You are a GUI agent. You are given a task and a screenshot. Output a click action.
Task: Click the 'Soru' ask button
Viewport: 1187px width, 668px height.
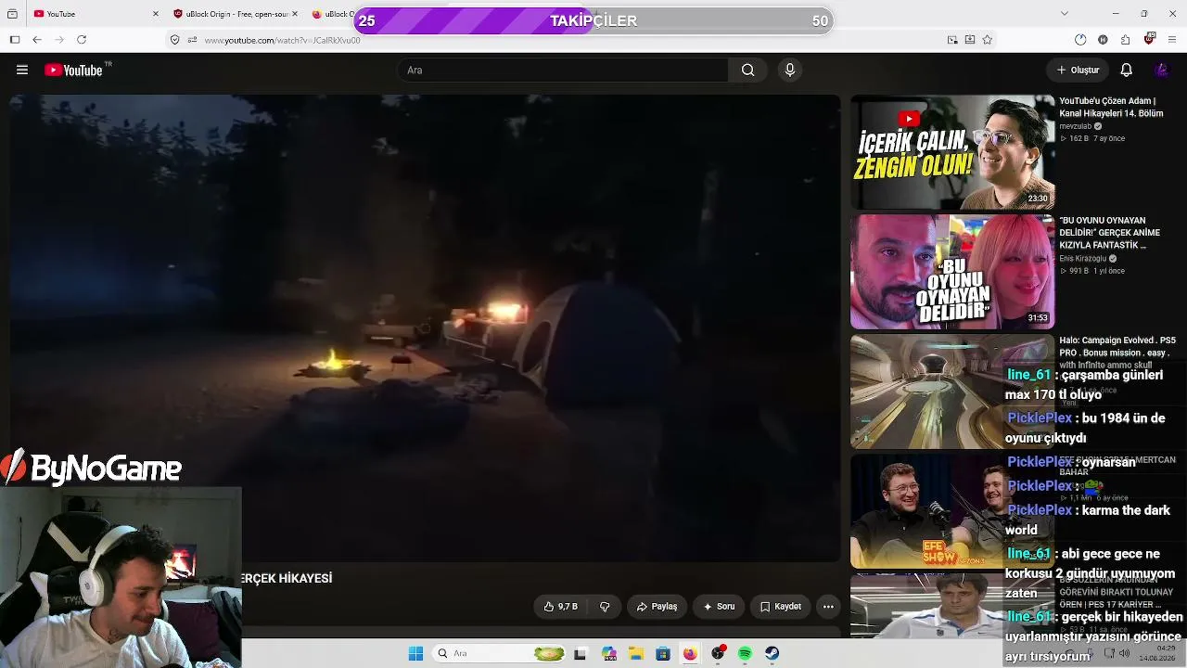719,607
